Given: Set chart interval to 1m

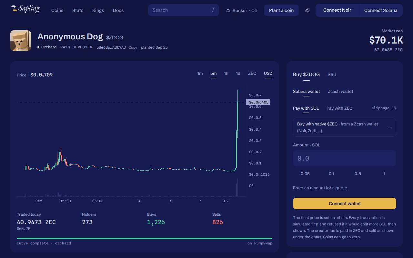Looking at the screenshot, I should (200, 74).
